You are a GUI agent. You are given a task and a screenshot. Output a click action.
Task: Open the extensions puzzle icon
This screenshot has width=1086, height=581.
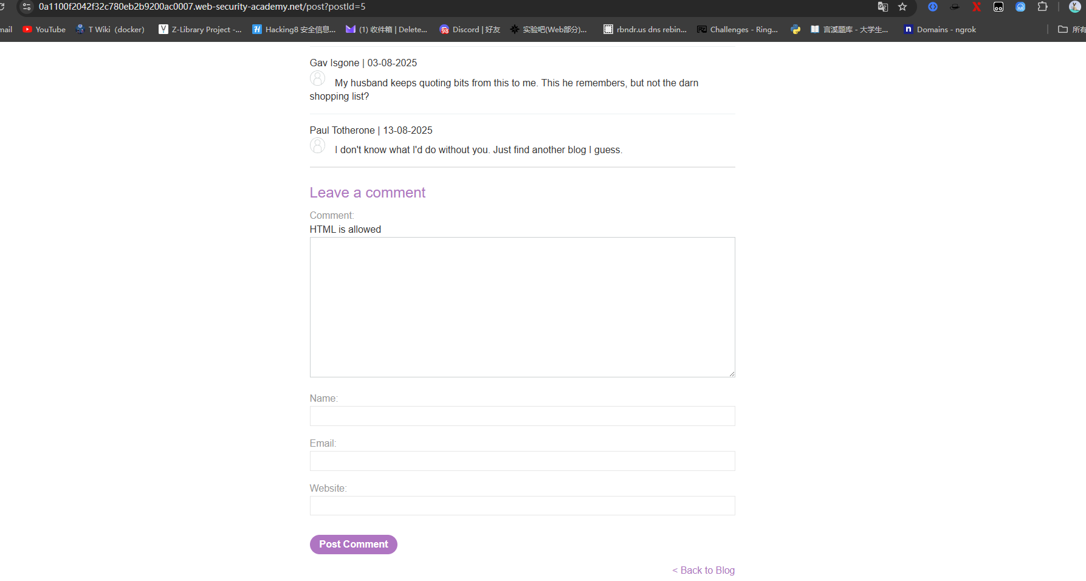pyautogui.click(x=1042, y=7)
